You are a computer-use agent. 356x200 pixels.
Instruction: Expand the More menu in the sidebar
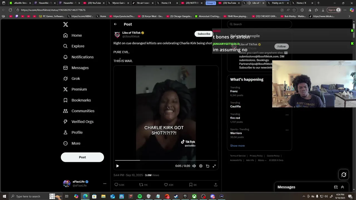(x=72, y=143)
